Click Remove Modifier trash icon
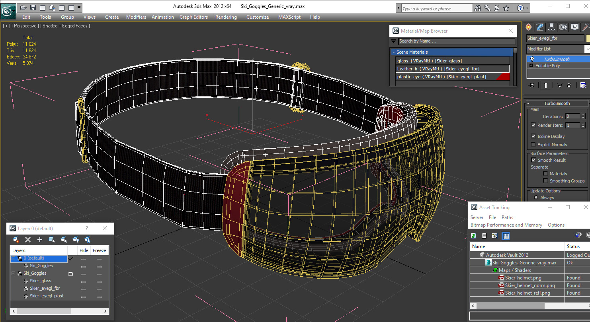Screen dimensions: 590x322 (569, 85)
